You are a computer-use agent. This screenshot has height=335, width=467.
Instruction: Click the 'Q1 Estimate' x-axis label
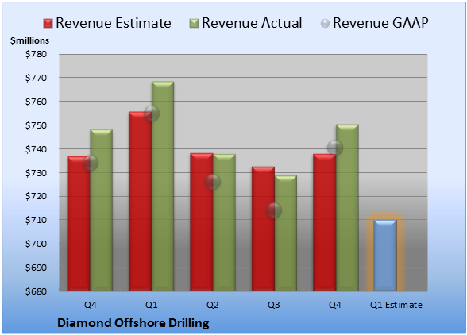coord(396,305)
